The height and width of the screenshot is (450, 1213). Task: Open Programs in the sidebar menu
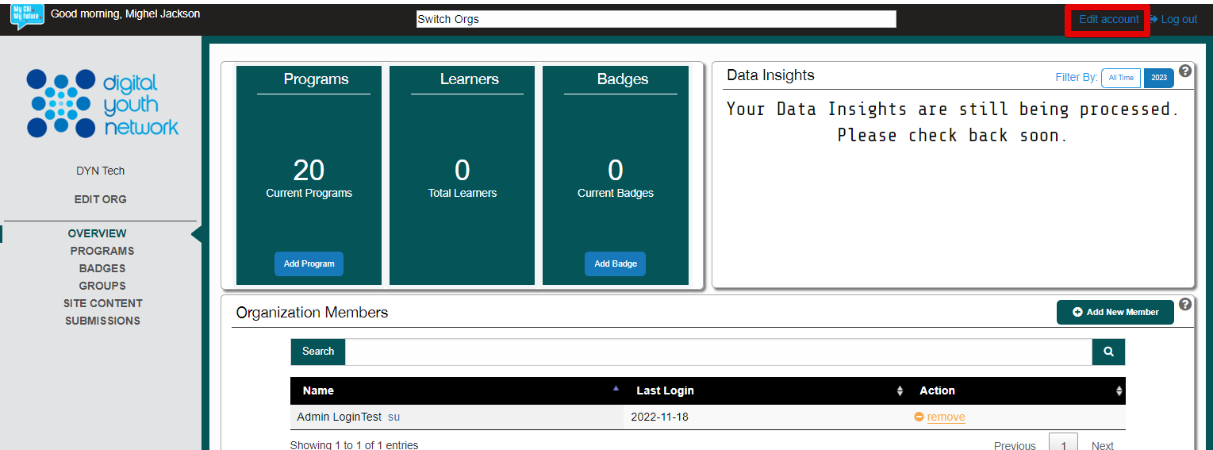(102, 251)
